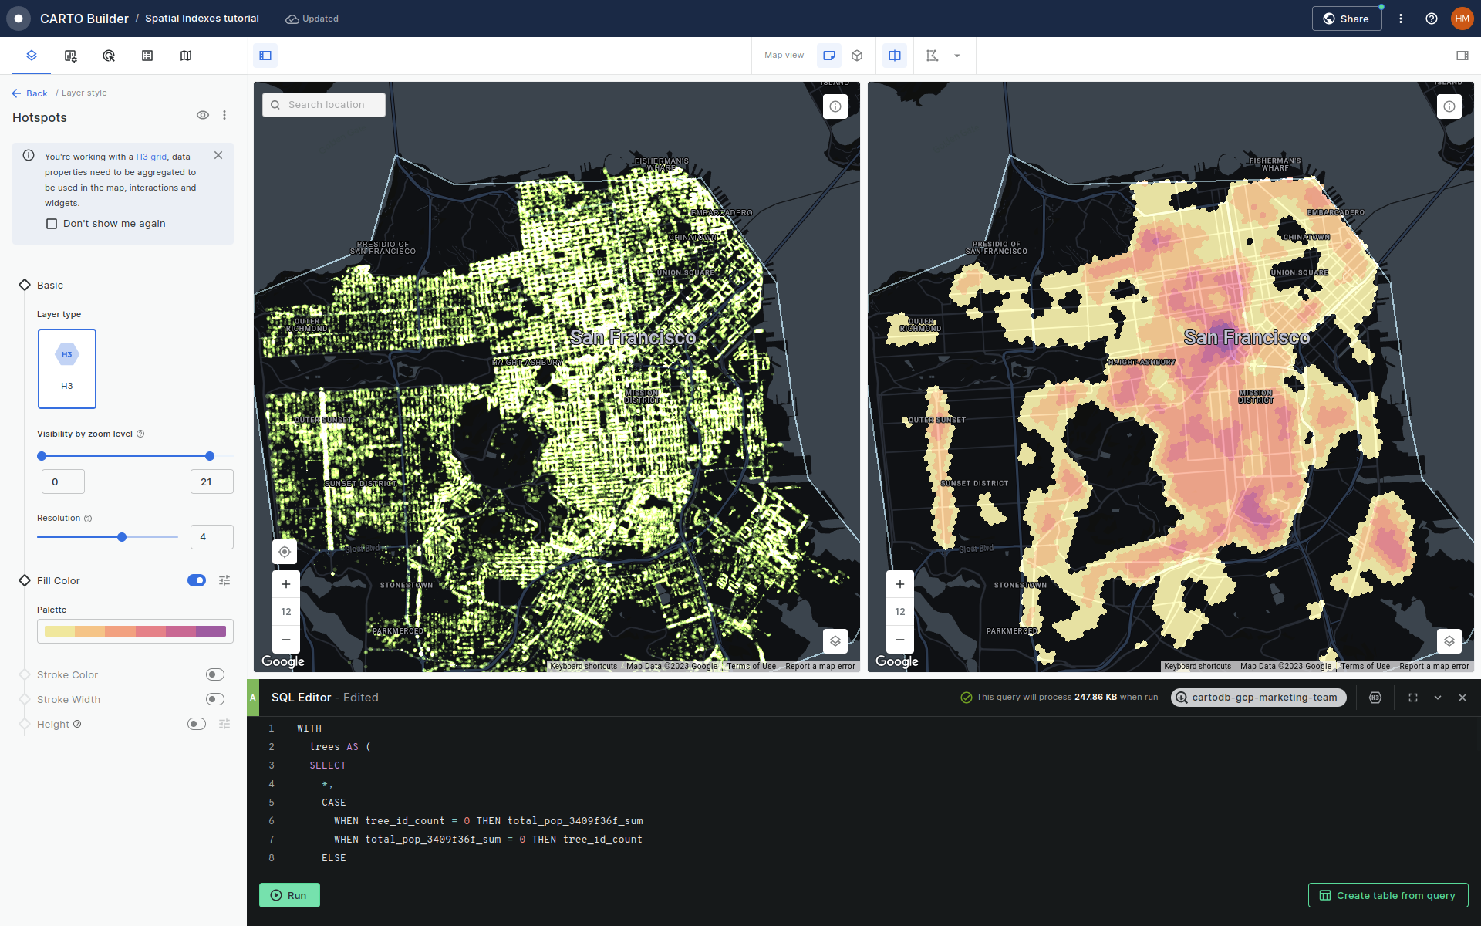Toggle Hotspots layer visibility eye

tap(203, 115)
